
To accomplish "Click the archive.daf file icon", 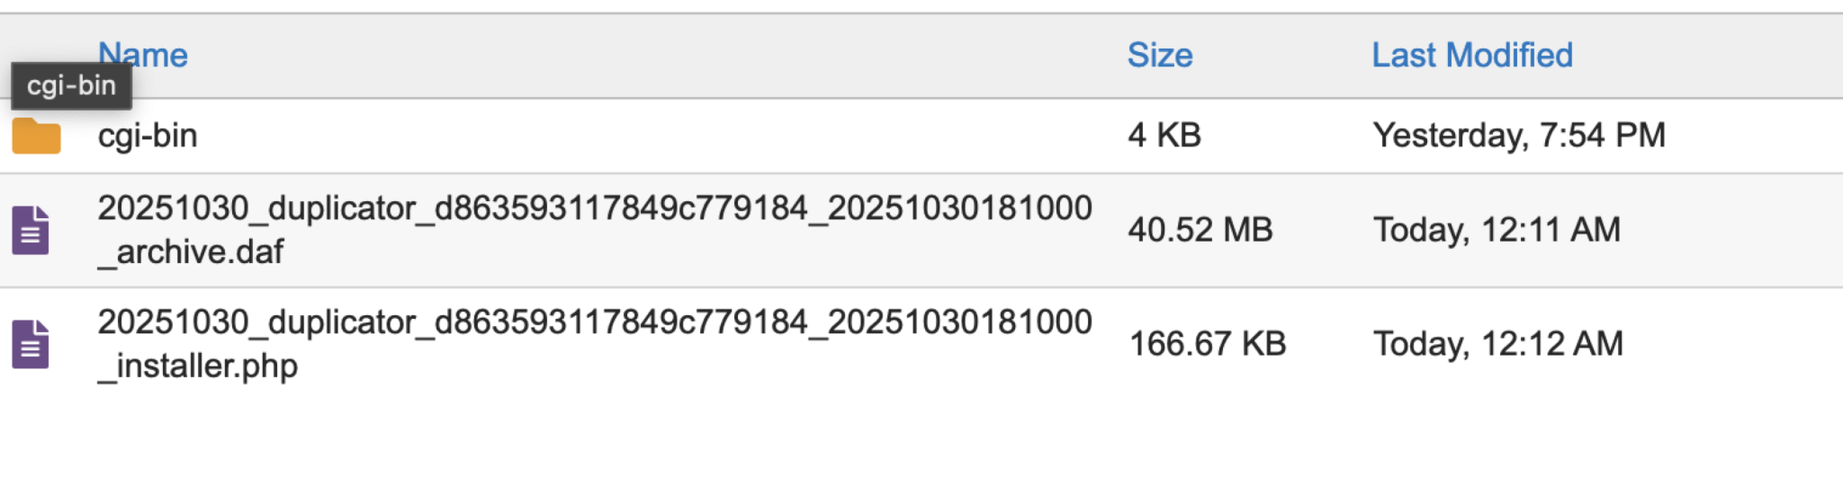I will click(31, 230).
